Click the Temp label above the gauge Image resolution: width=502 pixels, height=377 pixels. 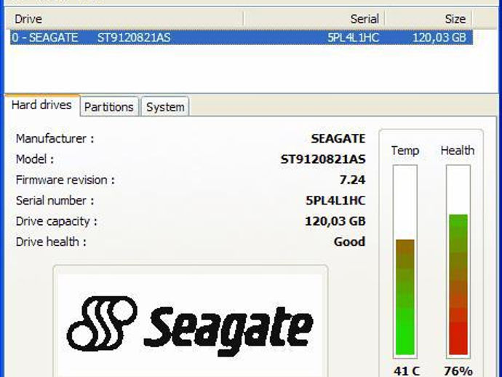(x=405, y=151)
